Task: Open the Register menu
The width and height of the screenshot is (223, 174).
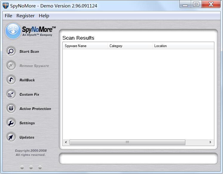Action: pos(25,15)
